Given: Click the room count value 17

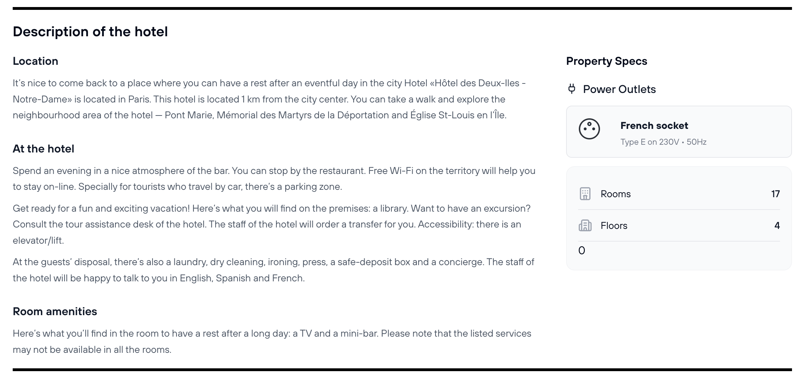Looking at the screenshot, I should (x=775, y=194).
